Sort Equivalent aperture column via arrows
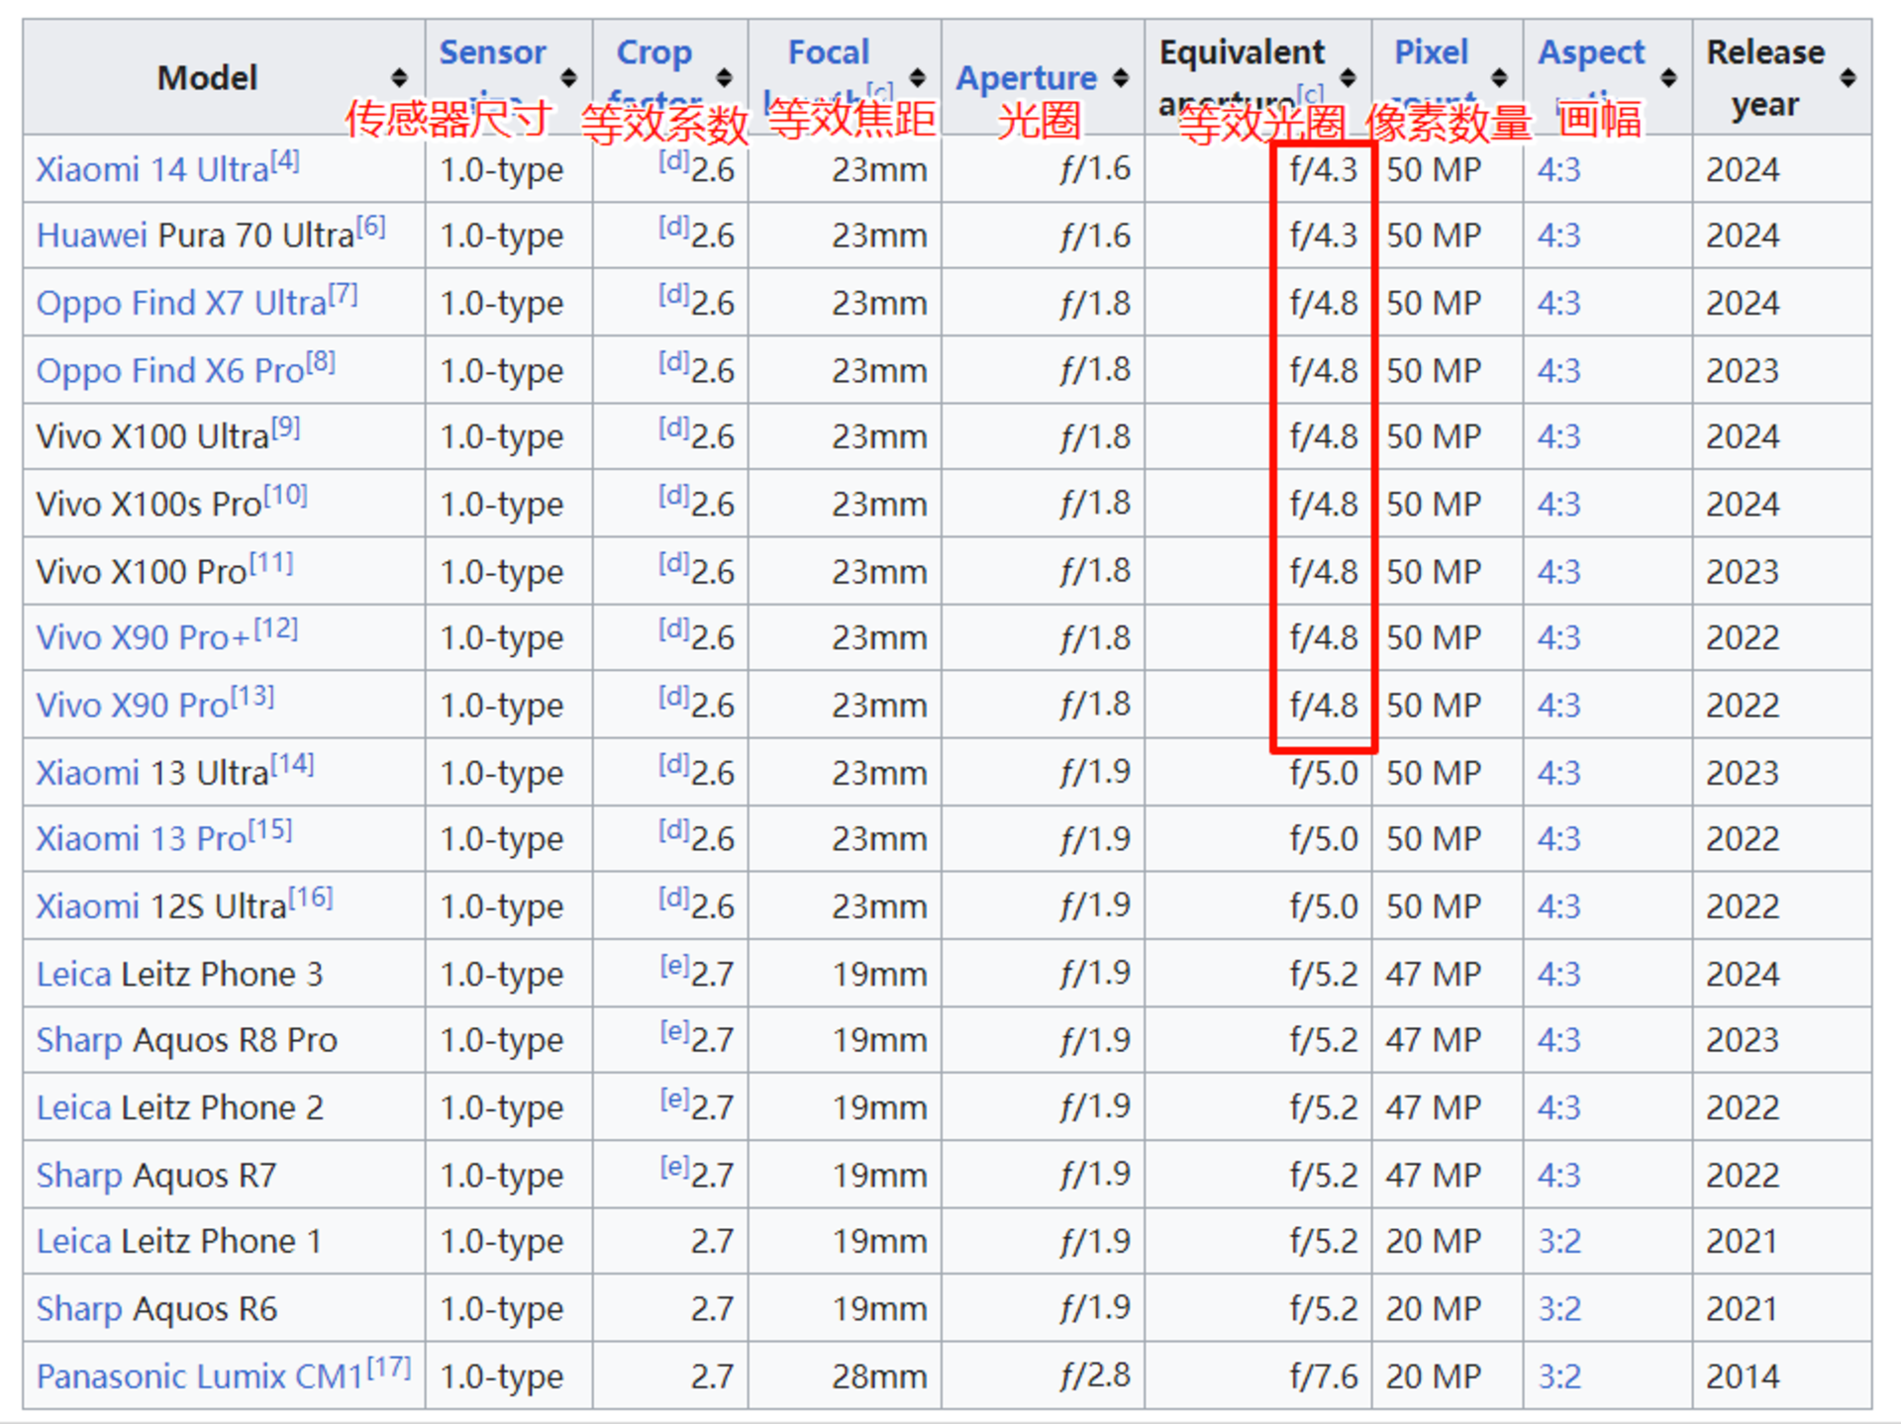 [x=1347, y=77]
